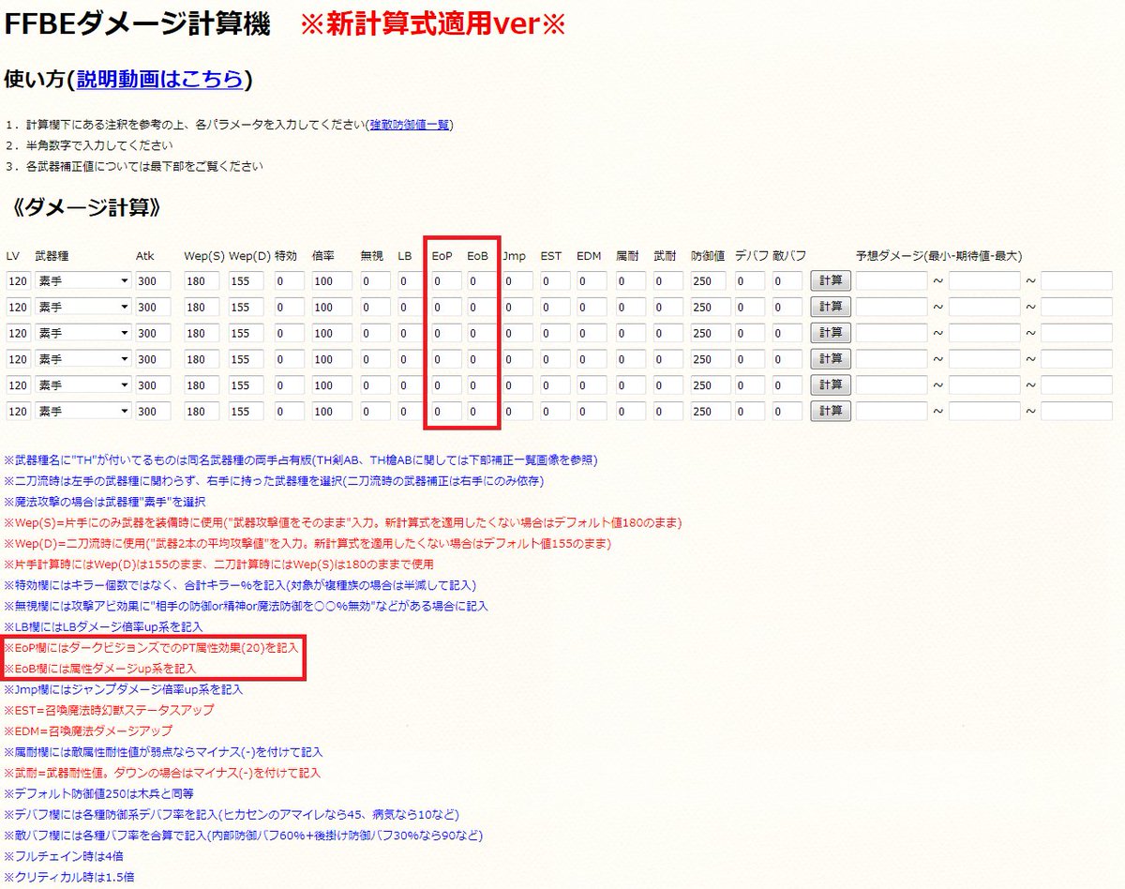Viewport: 1125px width, 889px height.
Task: Focus the LB field in the first row
Action: [x=411, y=280]
